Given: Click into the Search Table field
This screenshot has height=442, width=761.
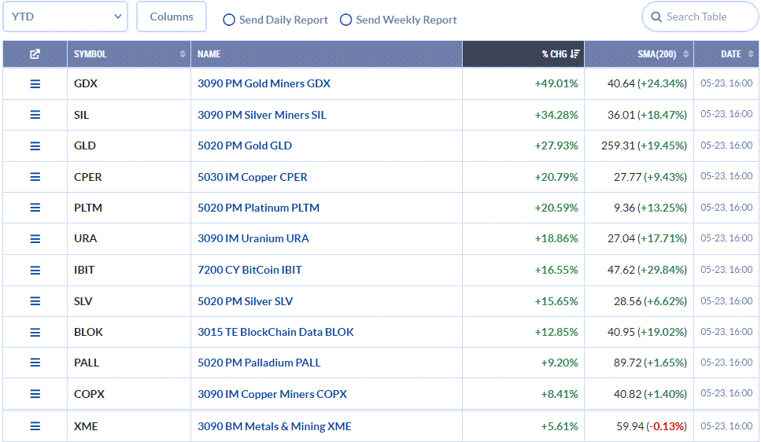Looking at the screenshot, I should point(700,17).
